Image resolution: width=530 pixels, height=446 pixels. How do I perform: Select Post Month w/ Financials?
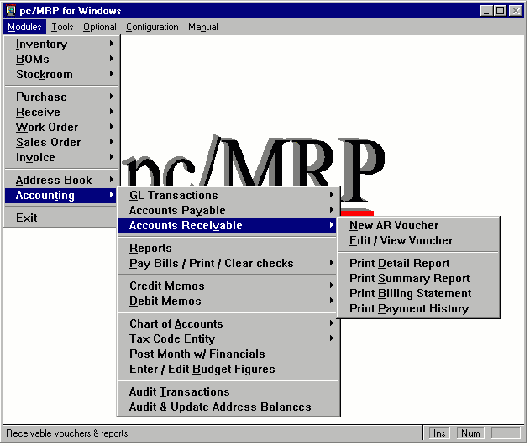point(228,354)
